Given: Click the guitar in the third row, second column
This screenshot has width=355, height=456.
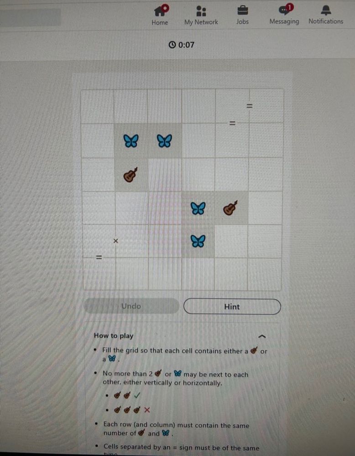Looking at the screenshot, I should click(131, 175).
